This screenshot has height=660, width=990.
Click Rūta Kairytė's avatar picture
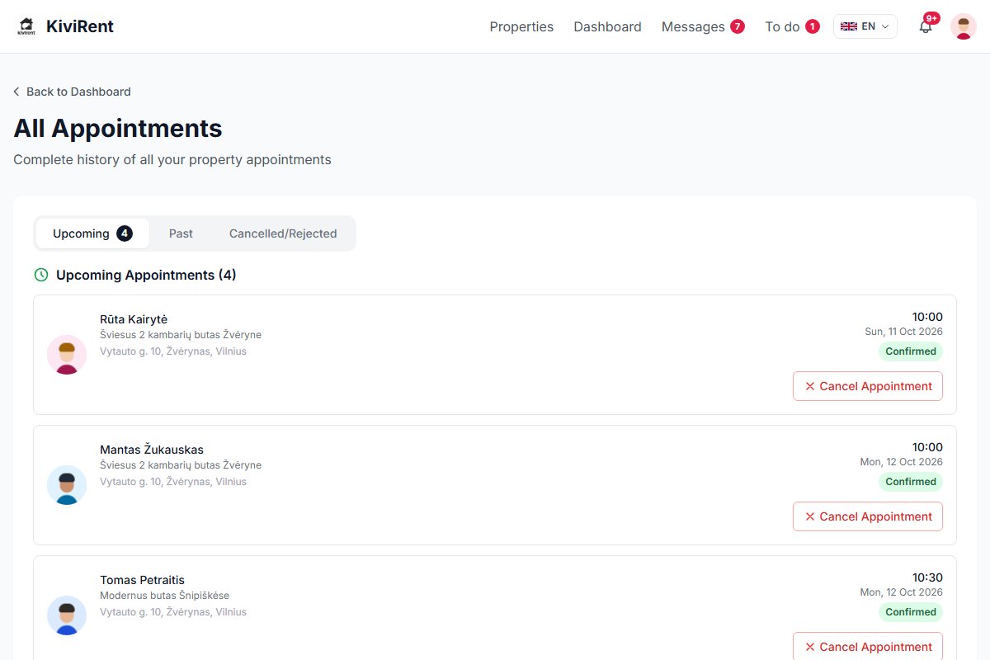(x=67, y=355)
